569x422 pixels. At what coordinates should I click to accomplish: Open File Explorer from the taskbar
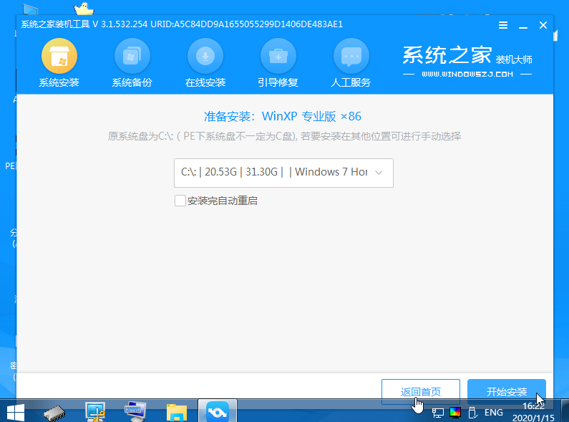pos(176,411)
